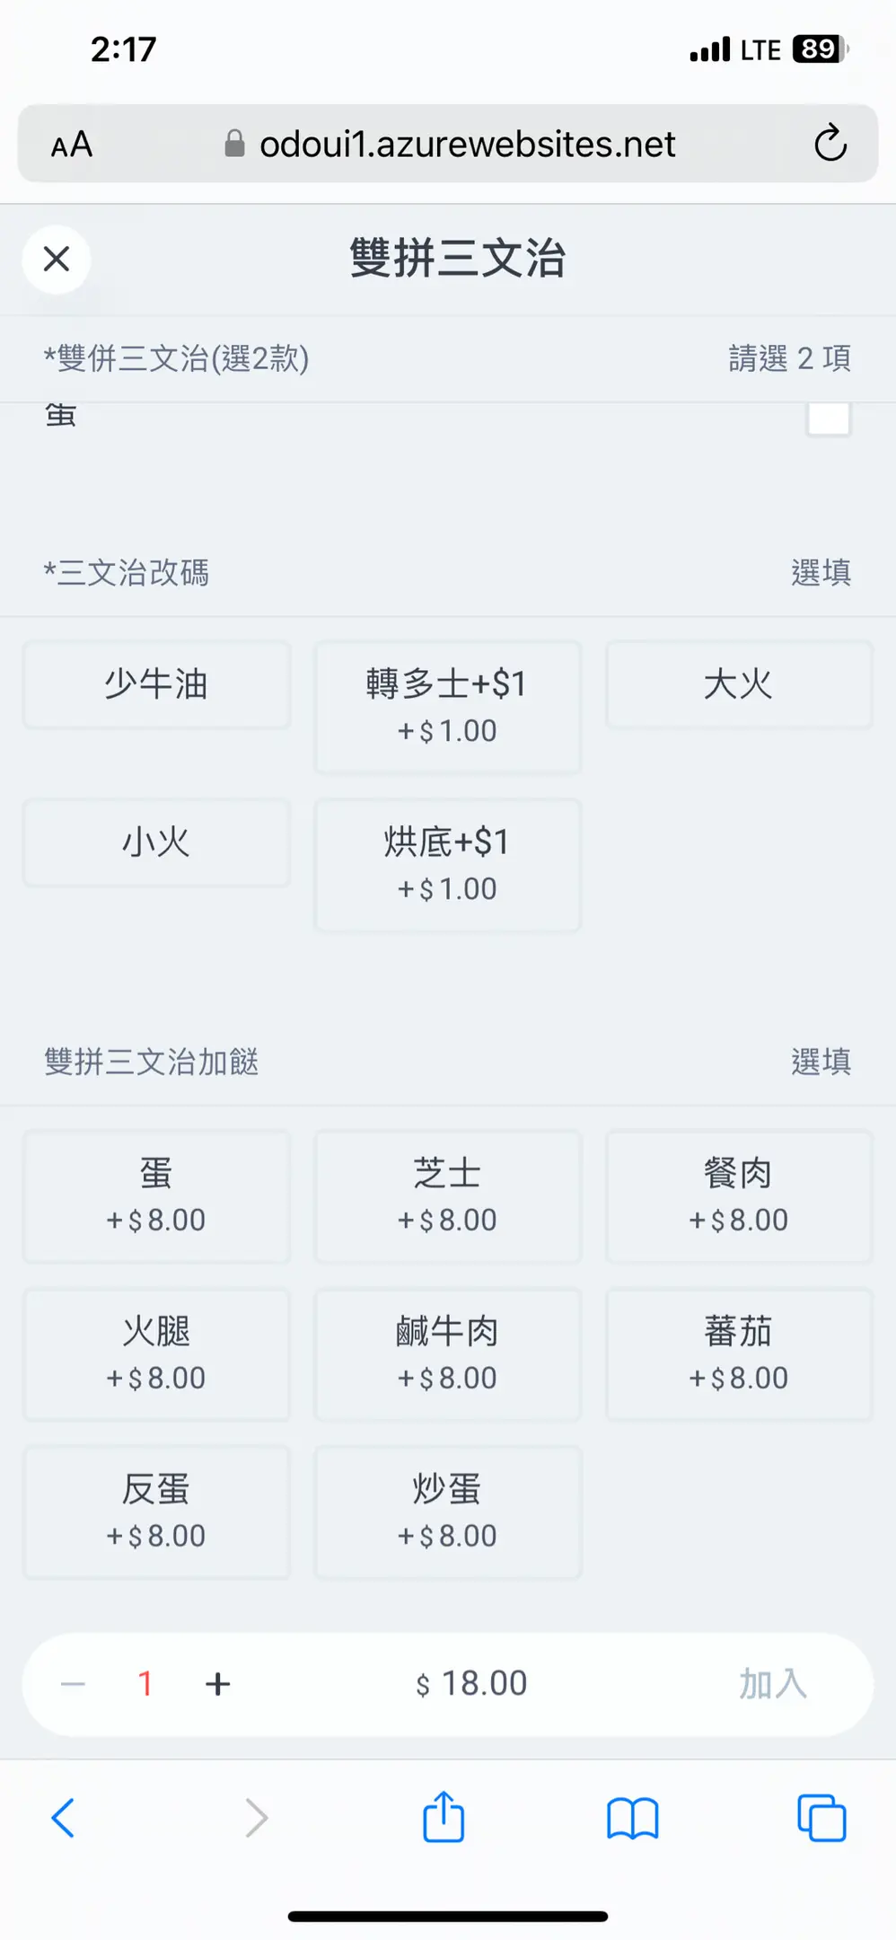
Task: Select 烘底+$1 modification
Action: (447, 864)
